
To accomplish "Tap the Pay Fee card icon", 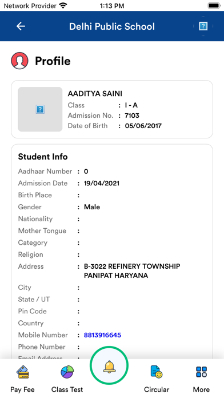I will pyautogui.click(x=23, y=372).
